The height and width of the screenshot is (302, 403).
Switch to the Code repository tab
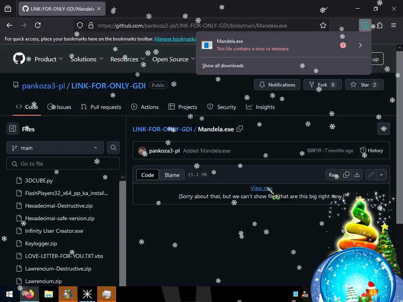point(27,107)
